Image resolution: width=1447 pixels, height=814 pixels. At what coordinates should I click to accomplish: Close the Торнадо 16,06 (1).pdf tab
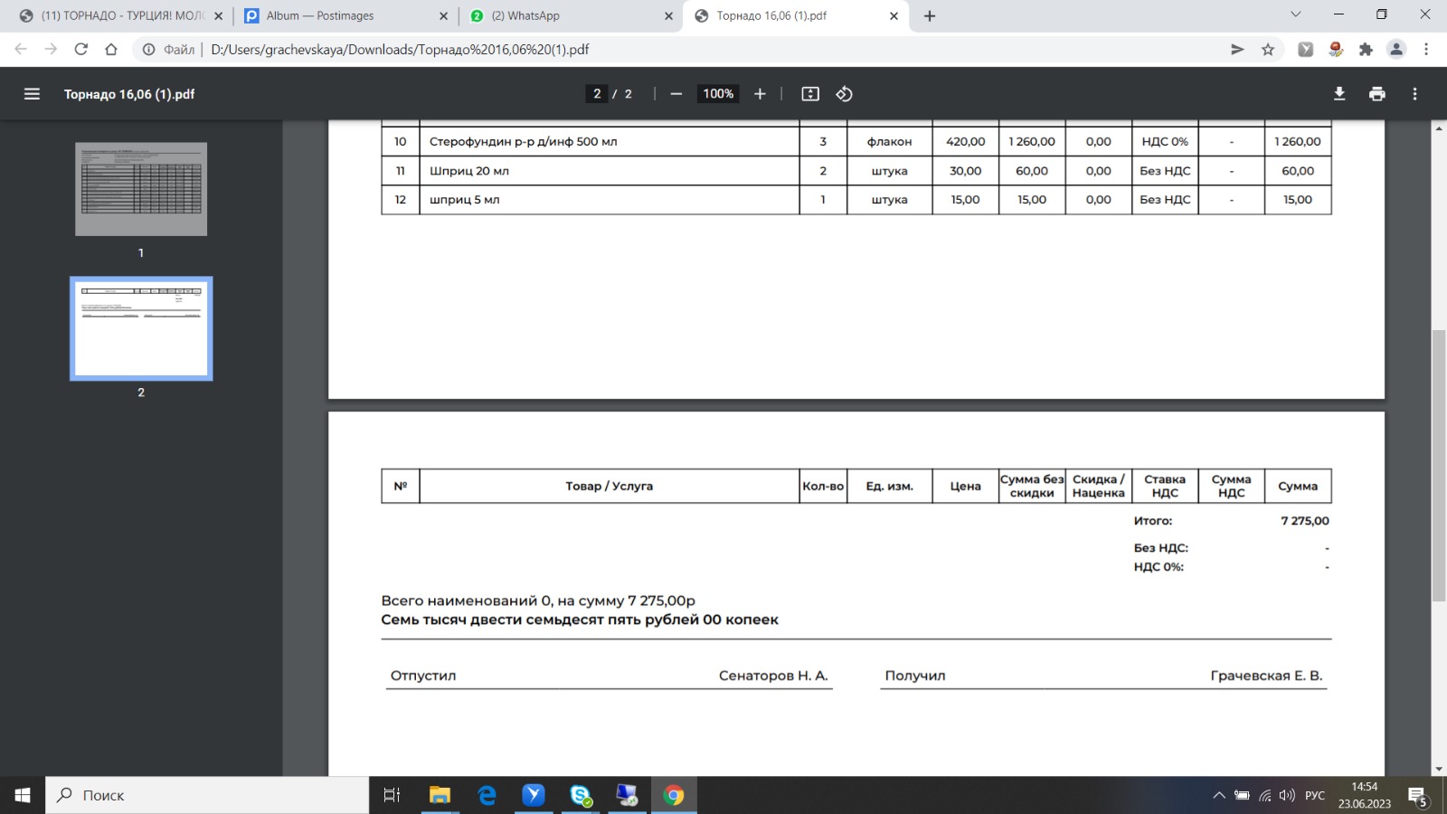coord(894,15)
